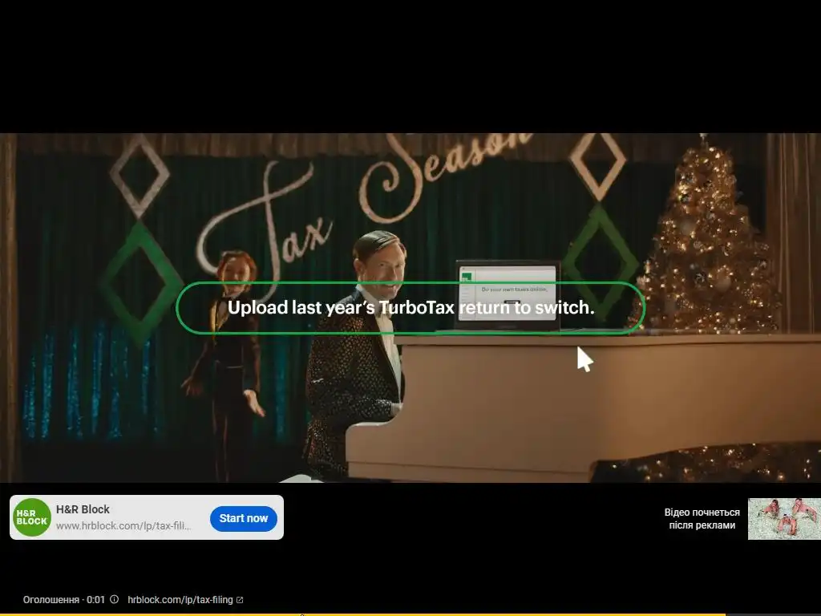Click the 'Оголошення · 0:01' ad label
The width and height of the screenshot is (821, 616).
[64, 600]
